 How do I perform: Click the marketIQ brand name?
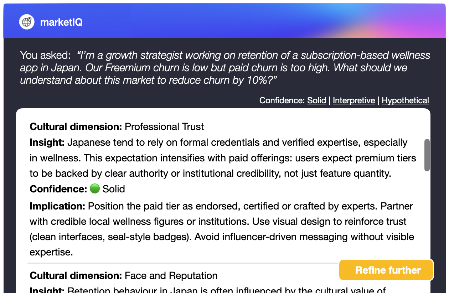click(61, 22)
